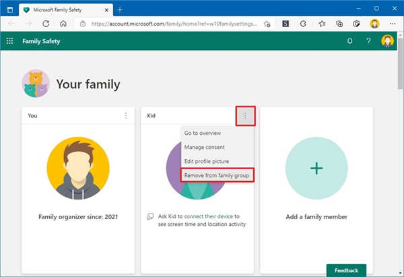Open the tab actions menu icon

tap(10, 10)
